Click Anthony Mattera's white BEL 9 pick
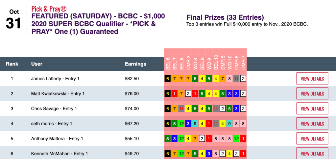 (x=202, y=139)
